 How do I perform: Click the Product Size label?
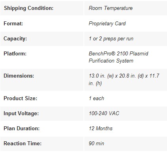point(20,99)
